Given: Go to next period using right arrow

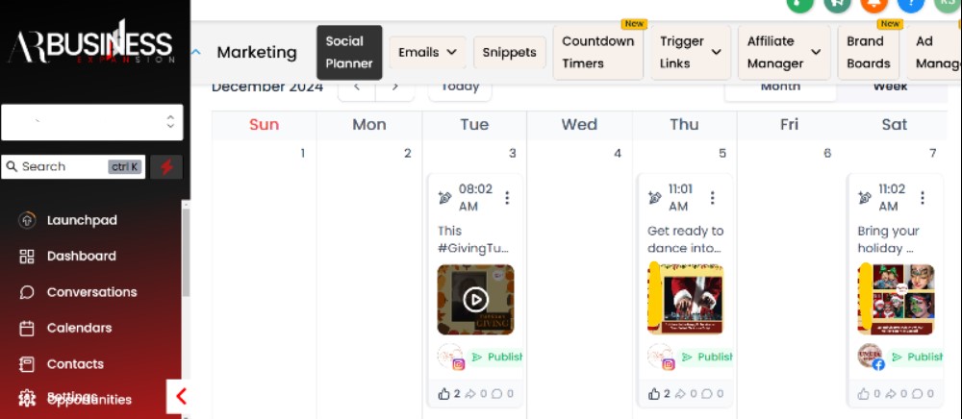Looking at the screenshot, I should (393, 86).
